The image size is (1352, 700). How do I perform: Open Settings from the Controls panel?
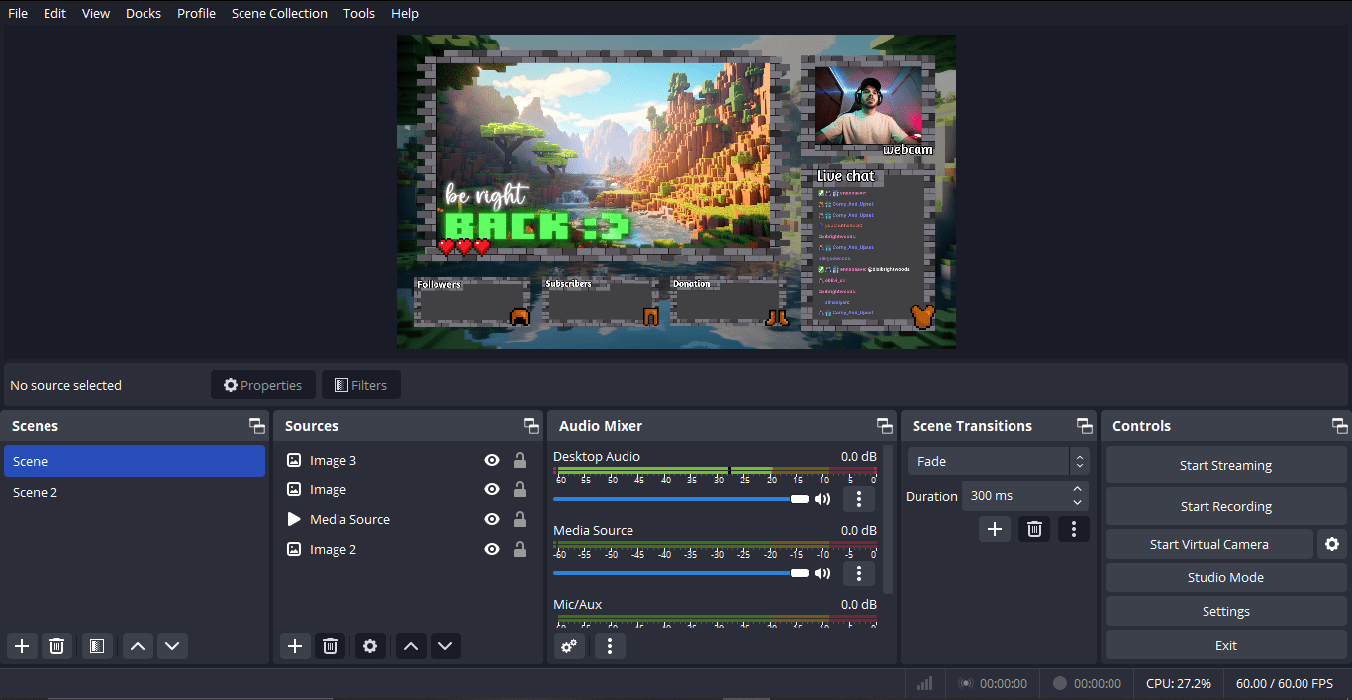1225,611
